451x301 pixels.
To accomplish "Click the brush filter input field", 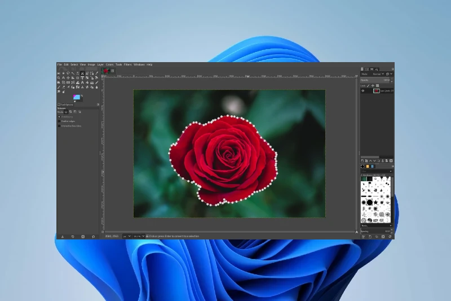I will (377, 171).
